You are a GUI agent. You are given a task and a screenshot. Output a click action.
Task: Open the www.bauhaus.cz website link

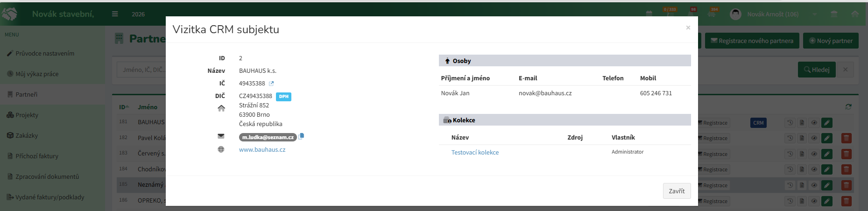pyautogui.click(x=262, y=150)
